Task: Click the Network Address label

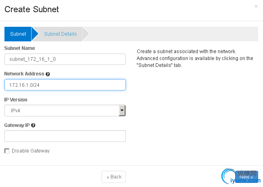Action: coord(24,74)
